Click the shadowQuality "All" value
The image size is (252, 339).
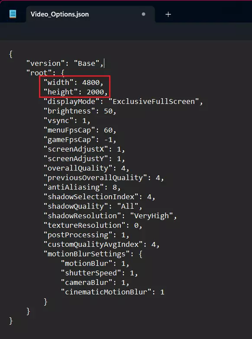click(128, 206)
